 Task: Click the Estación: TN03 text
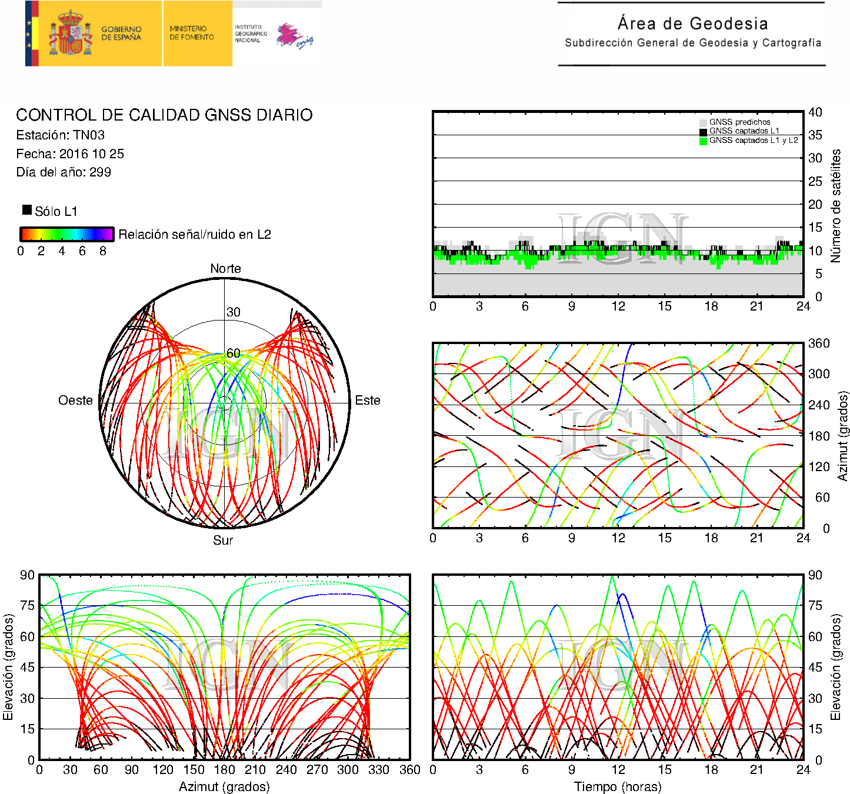pos(60,135)
